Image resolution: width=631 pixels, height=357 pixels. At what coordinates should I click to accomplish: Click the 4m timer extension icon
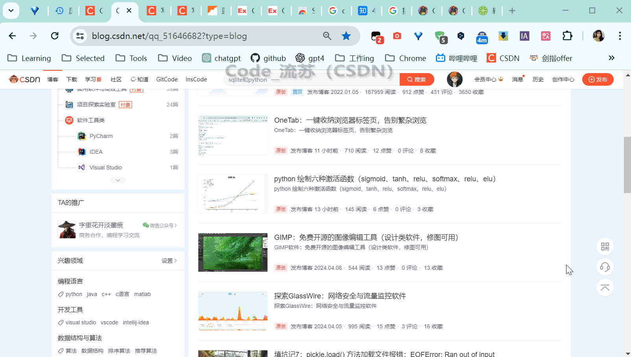point(482,37)
